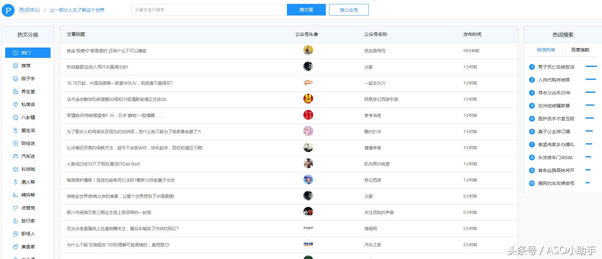Open article 每周维护播报 about 泡泡死亡法防

tap(121, 180)
